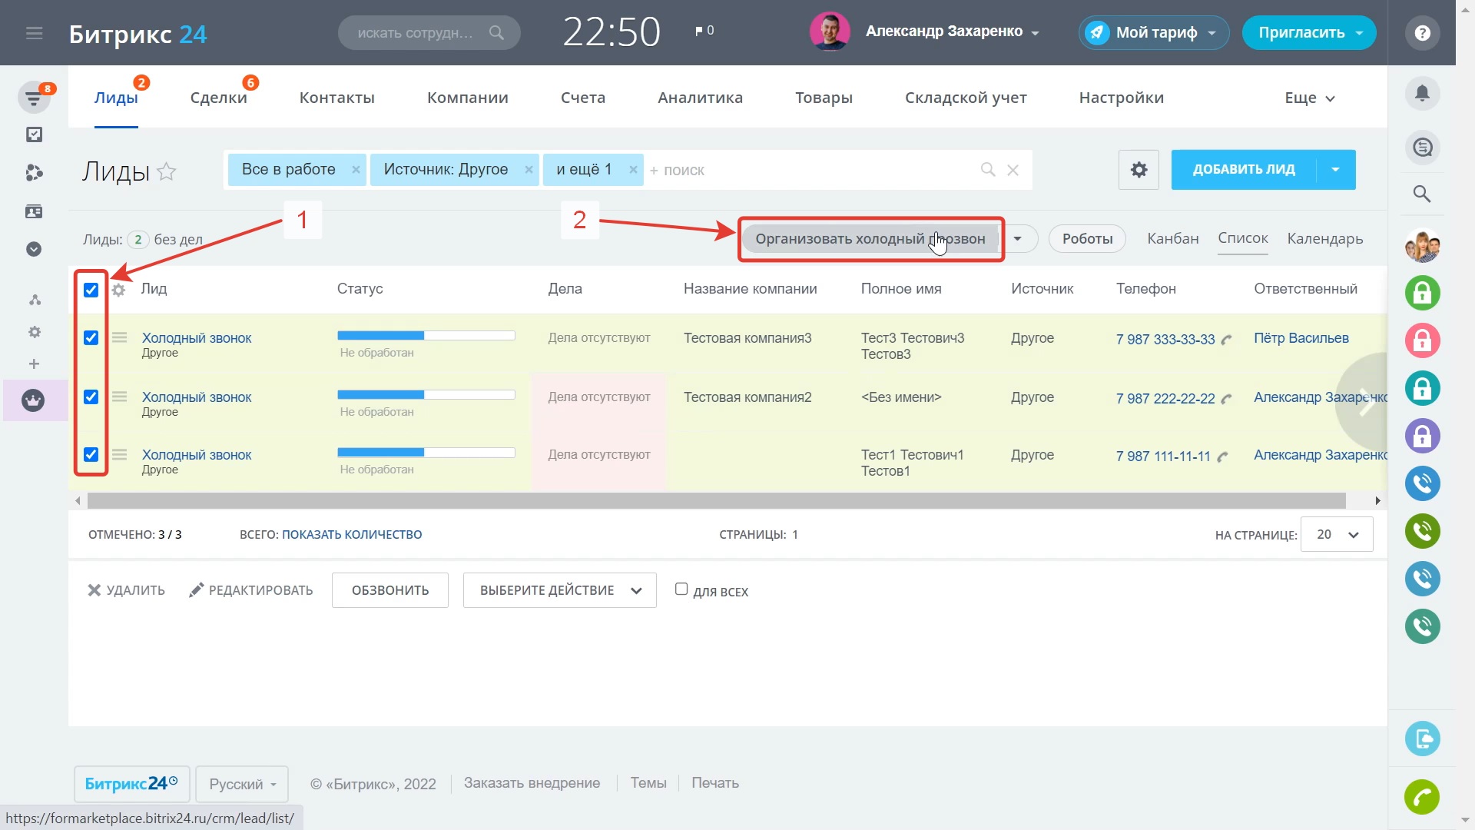Open the ВЫБЕРИТЕ ДЕЙСТВИЕ dropdown
Image resolution: width=1475 pixels, height=830 pixels.
point(559,590)
